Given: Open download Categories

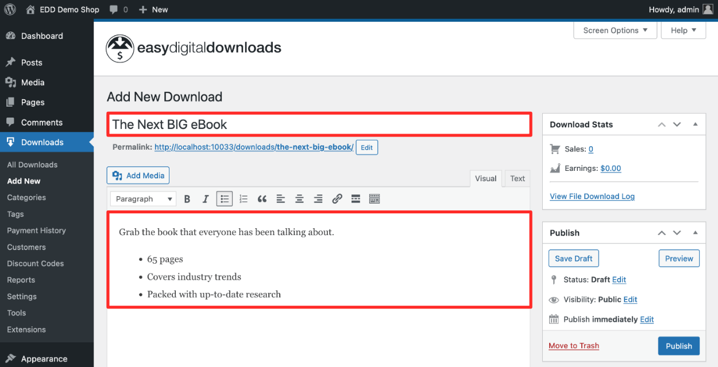Looking at the screenshot, I should click(x=26, y=197).
